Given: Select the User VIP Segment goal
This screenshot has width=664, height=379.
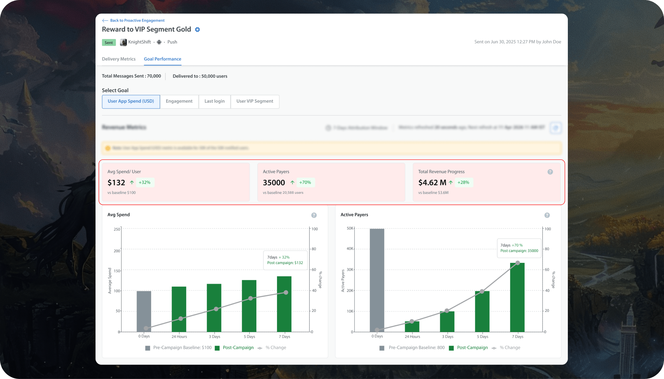Looking at the screenshot, I should (x=255, y=101).
